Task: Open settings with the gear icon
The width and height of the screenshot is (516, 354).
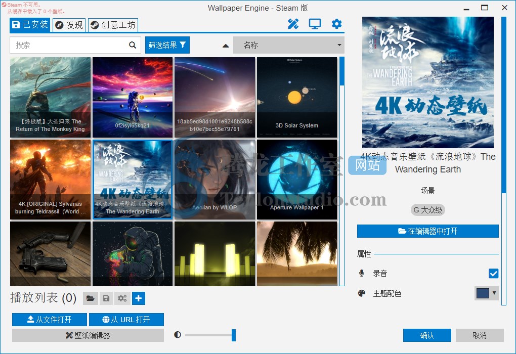Action: [x=336, y=24]
